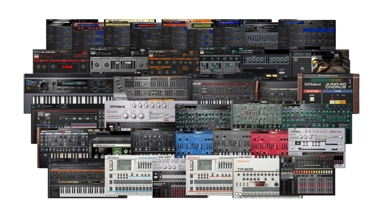Screen dimensions: 383x215
Task: Select the gray SH-101 synth panel
Action: point(232,143)
